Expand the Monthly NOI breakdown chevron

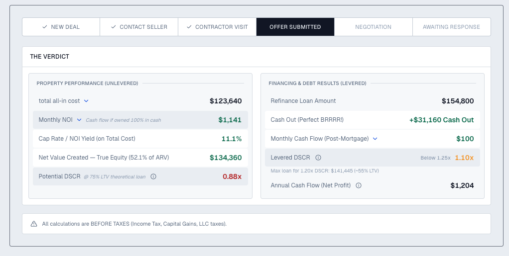(79, 120)
